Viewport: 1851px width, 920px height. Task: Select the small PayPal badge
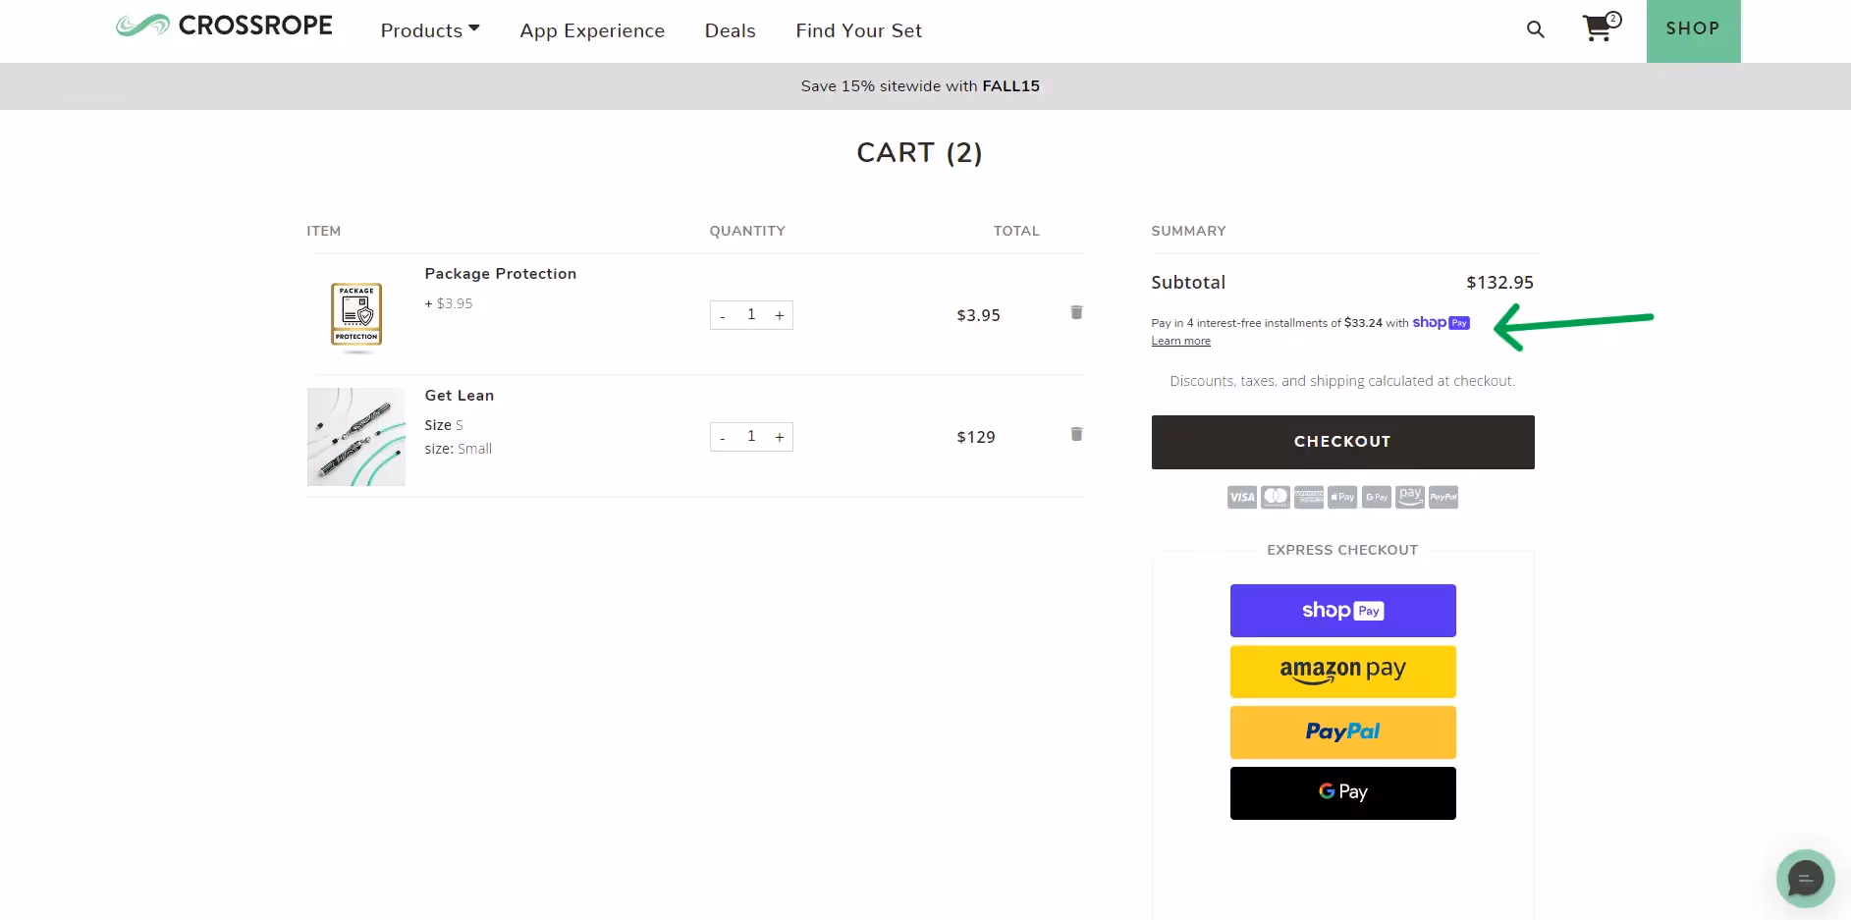[x=1443, y=497]
